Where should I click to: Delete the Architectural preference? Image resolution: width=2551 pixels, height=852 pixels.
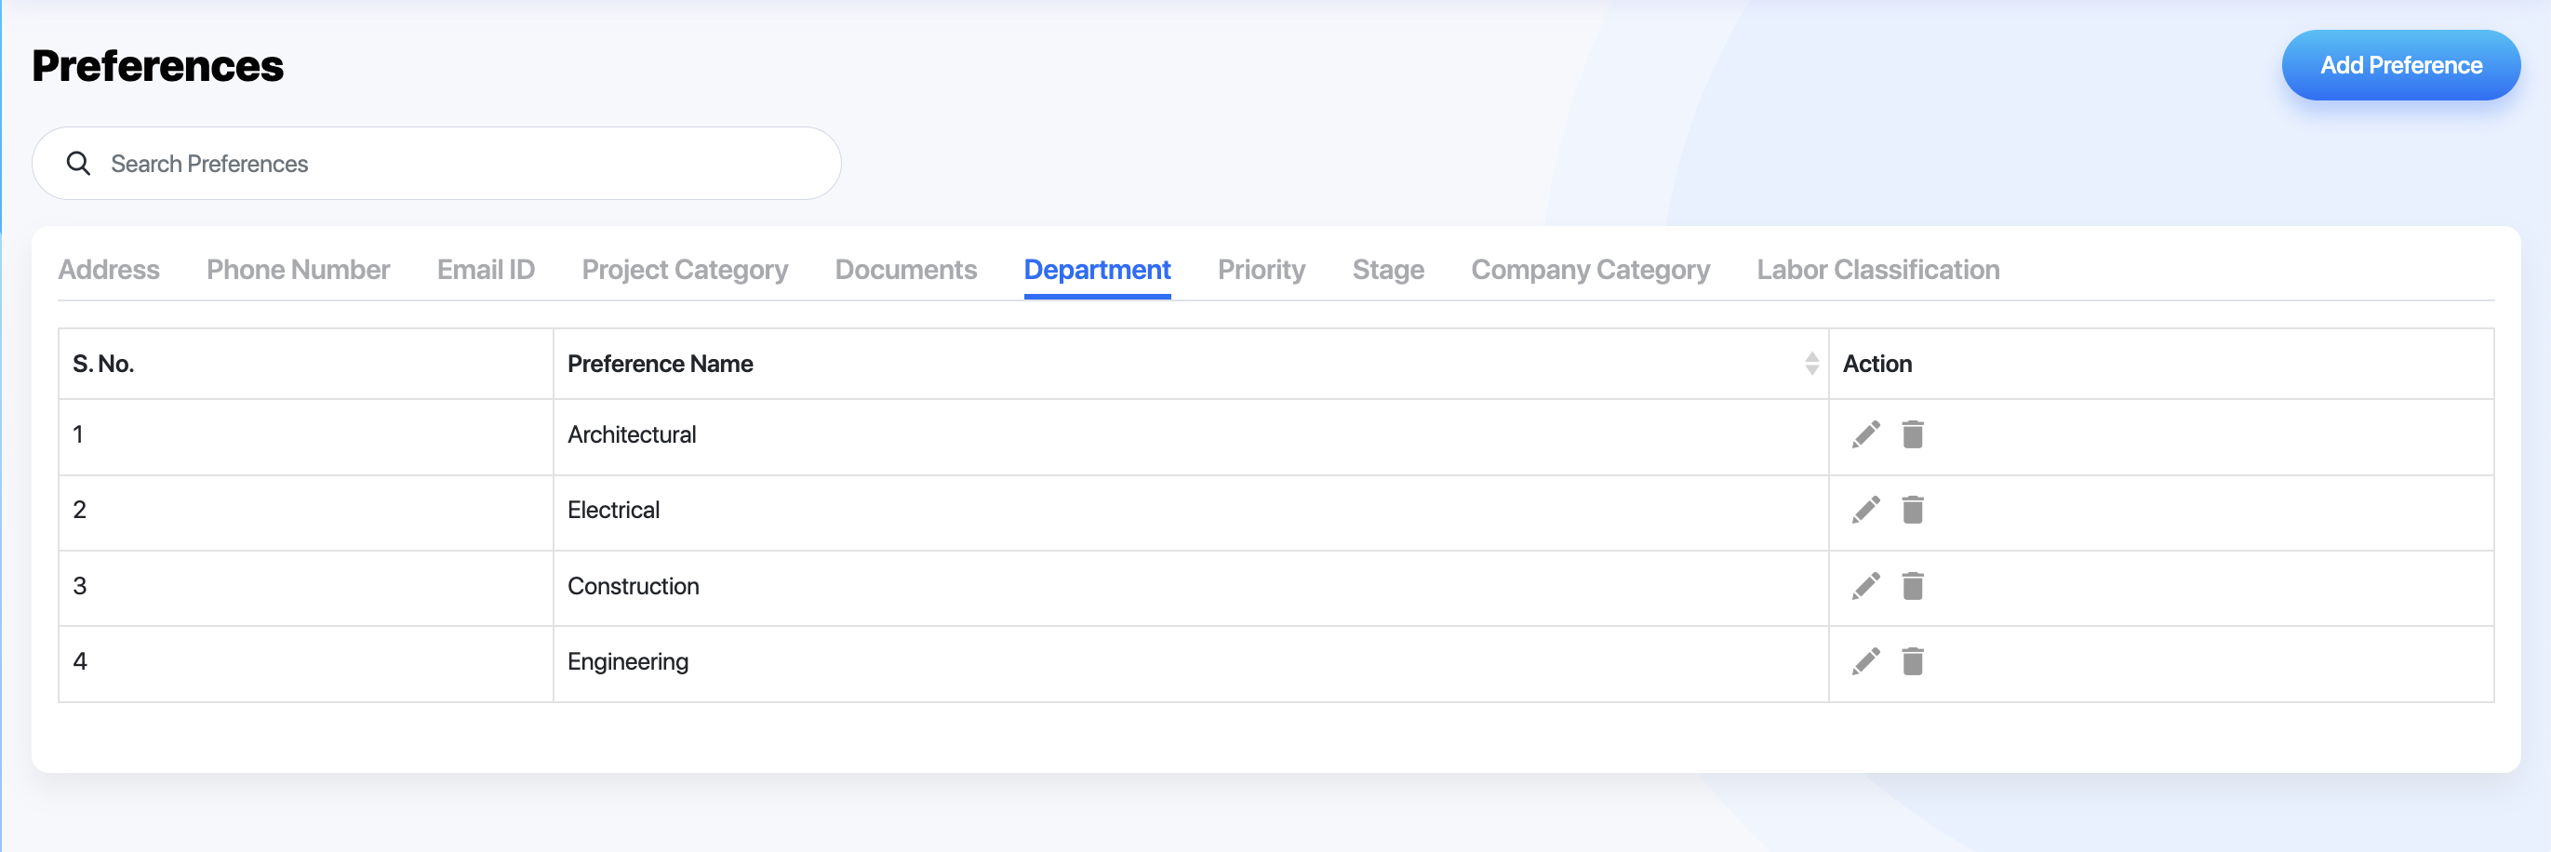point(1912,434)
